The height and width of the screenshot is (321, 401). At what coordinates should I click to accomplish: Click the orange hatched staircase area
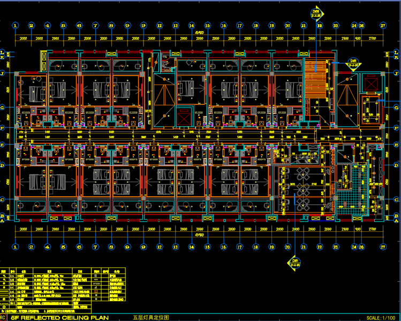315,79
